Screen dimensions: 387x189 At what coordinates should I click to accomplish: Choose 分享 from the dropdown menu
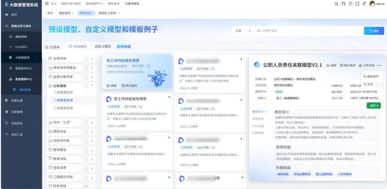(368, 84)
